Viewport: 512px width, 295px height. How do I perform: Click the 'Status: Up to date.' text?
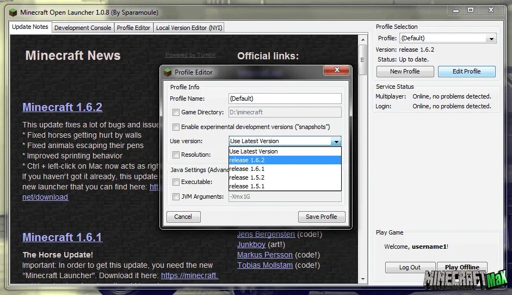[403, 59]
